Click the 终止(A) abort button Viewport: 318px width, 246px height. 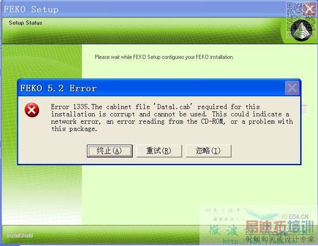pyautogui.click(x=110, y=151)
